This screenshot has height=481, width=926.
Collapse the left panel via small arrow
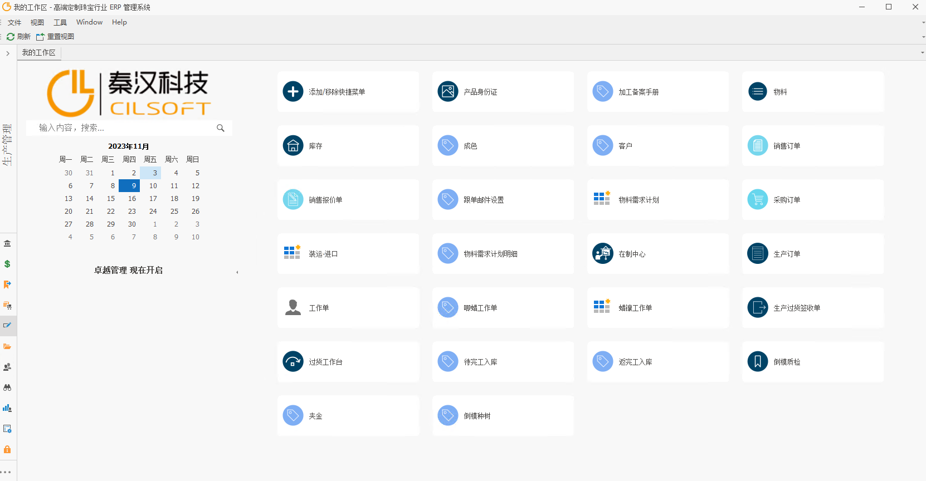pyautogui.click(x=237, y=272)
